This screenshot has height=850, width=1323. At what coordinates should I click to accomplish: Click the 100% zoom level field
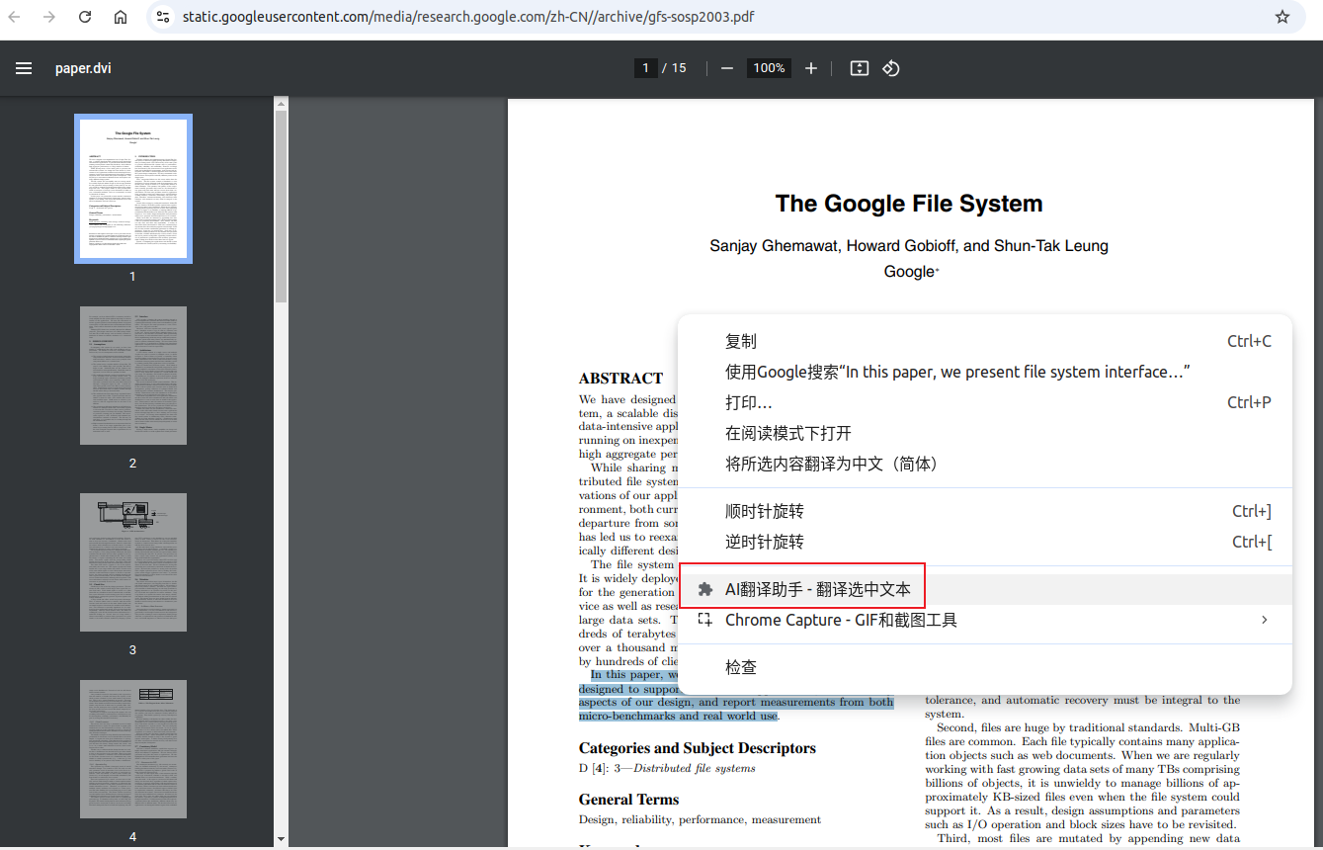[x=769, y=68]
